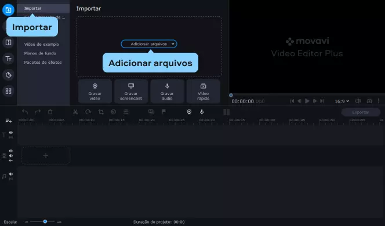Click the Delete trash icon in toolbar
The image size is (385, 226).
pyautogui.click(x=50, y=112)
